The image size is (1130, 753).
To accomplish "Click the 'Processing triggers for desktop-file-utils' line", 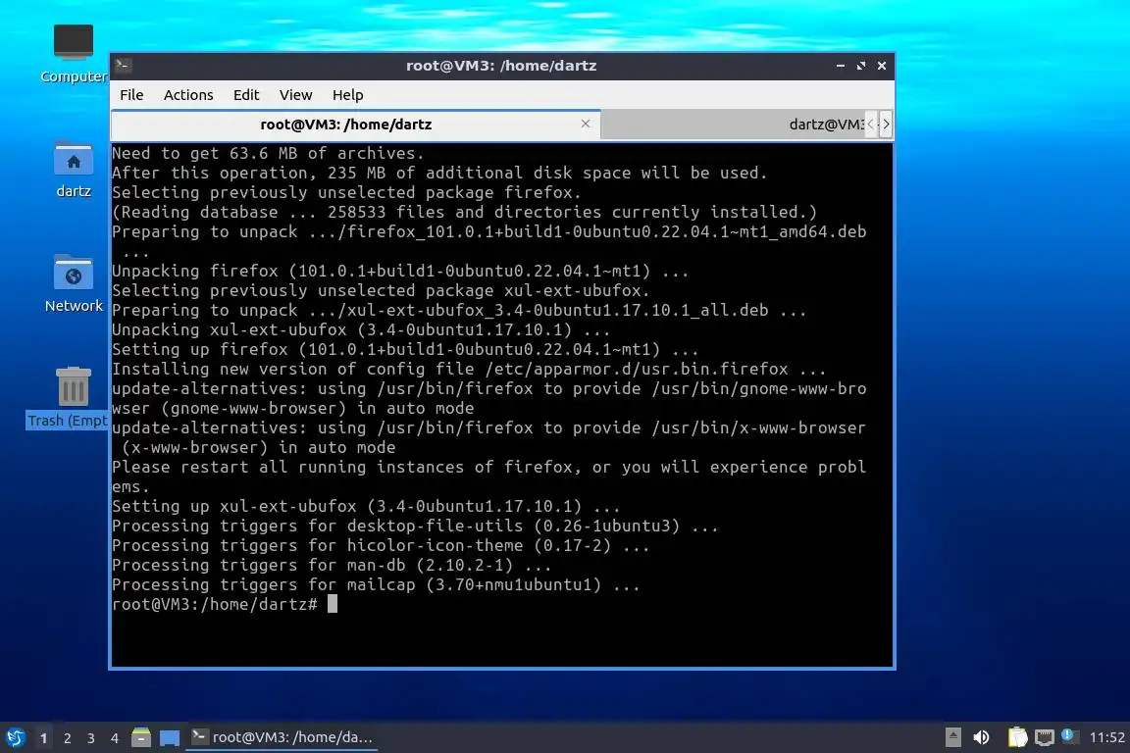I will tap(415, 526).
